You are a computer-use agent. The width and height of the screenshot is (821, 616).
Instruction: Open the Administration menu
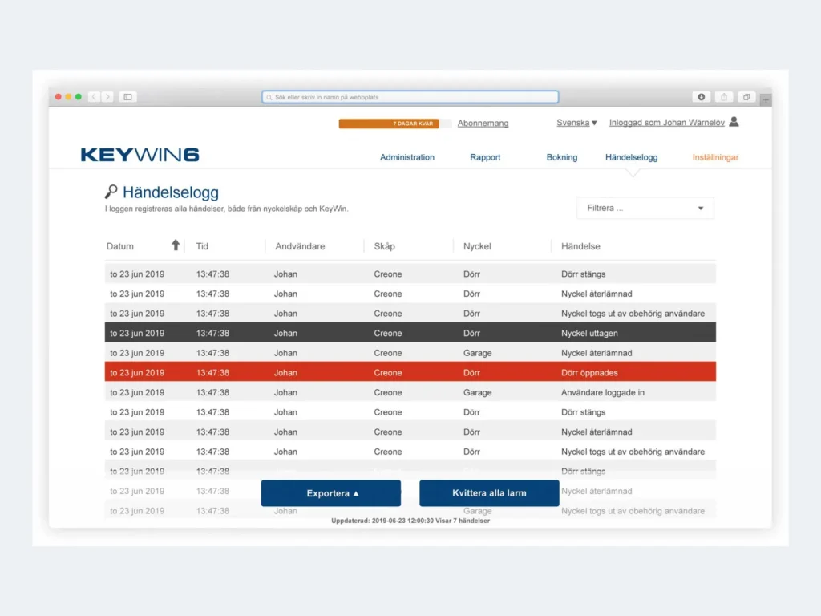tap(406, 157)
